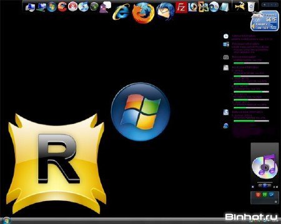
Task: Open the Recycle Bin in dock
Action: click(x=252, y=7)
